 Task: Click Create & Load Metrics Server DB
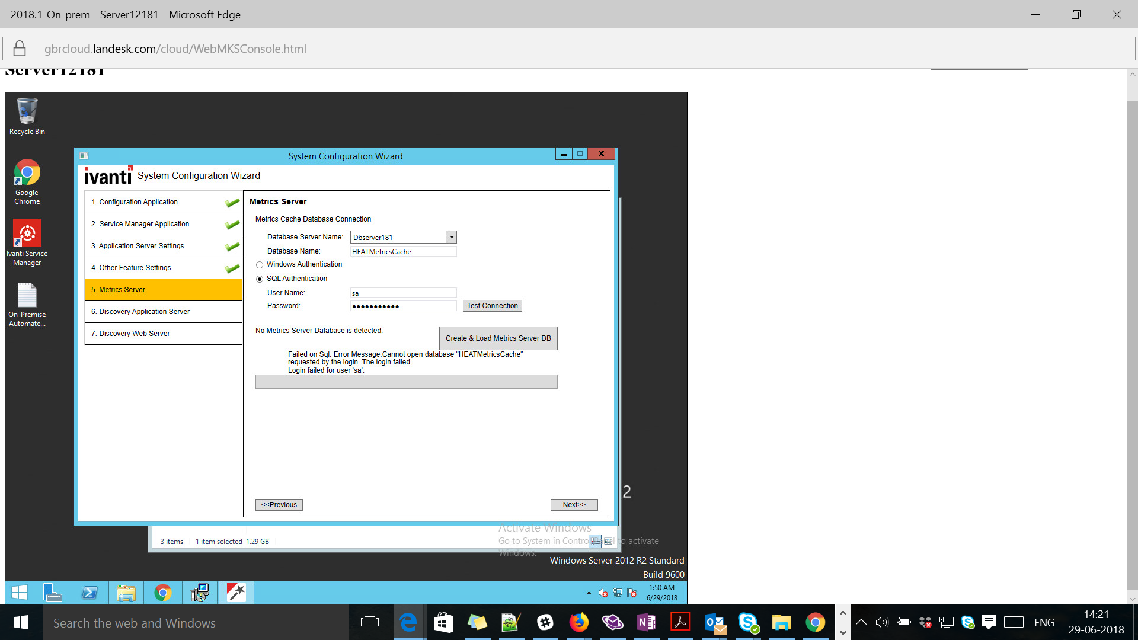498,338
